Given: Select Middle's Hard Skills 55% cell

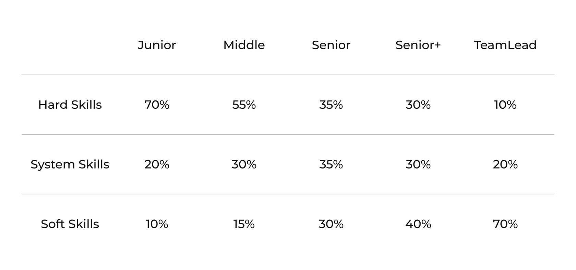Looking at the screenshot, I should point(244,105).
